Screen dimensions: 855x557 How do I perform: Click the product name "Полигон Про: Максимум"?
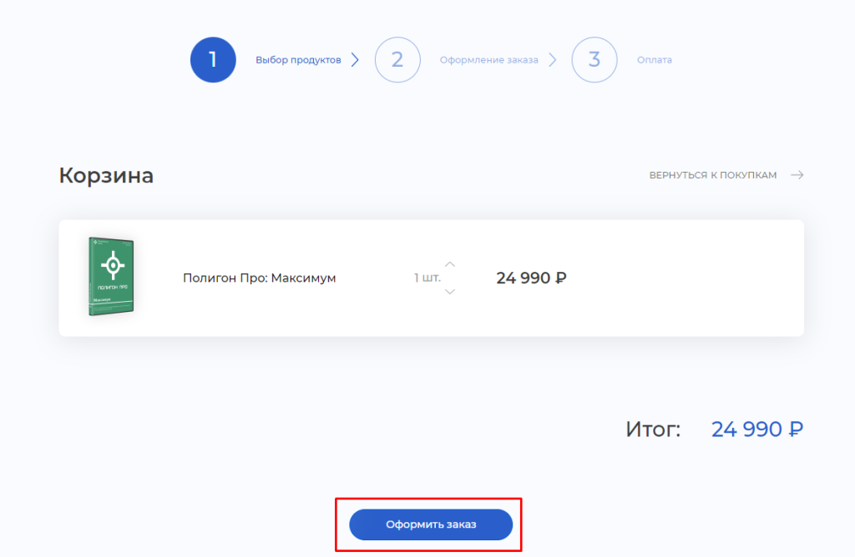click(259, 278)
